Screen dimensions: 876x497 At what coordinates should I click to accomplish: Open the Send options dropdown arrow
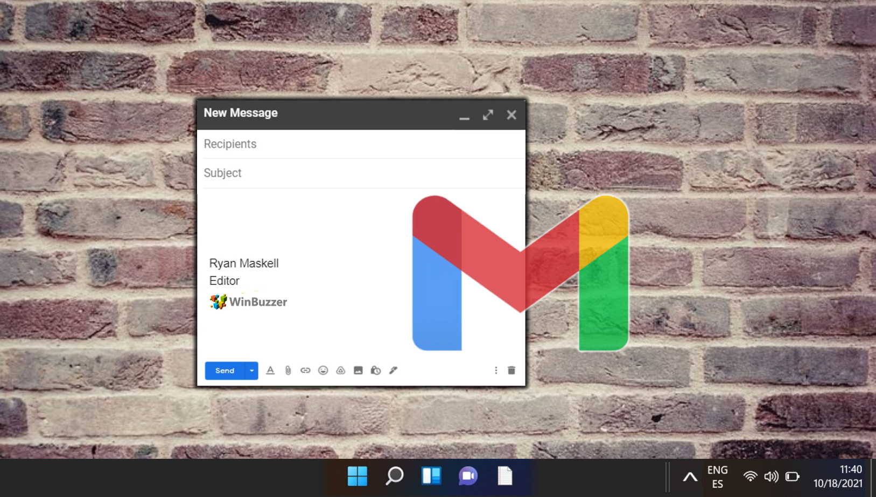[251, 370]
